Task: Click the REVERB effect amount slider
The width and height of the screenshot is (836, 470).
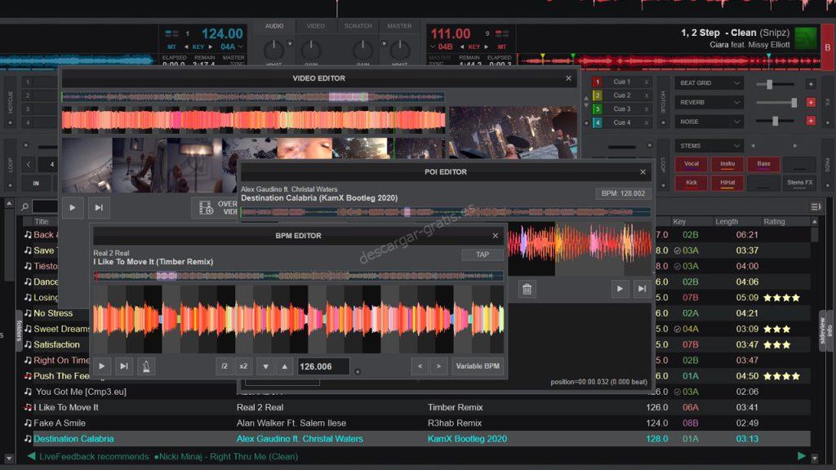Action: pos(794,103)
